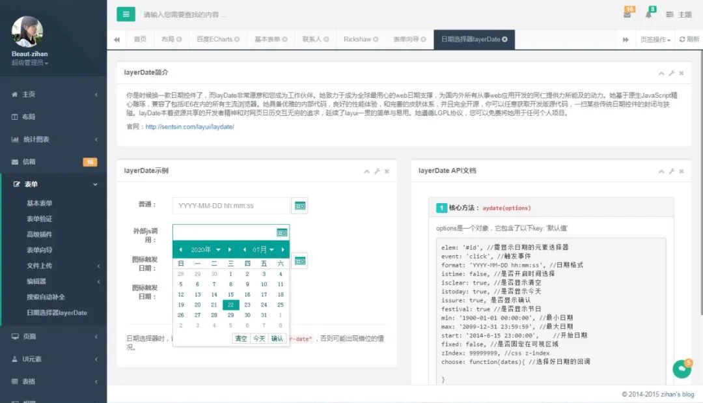This screenshot has height=403, width=703.
Task: Collapse the 表单 sidebar menu
Action: pos(54,184)
